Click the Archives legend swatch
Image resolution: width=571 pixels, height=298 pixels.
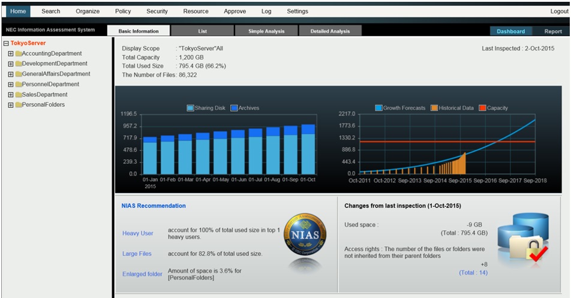pos(234,108)
